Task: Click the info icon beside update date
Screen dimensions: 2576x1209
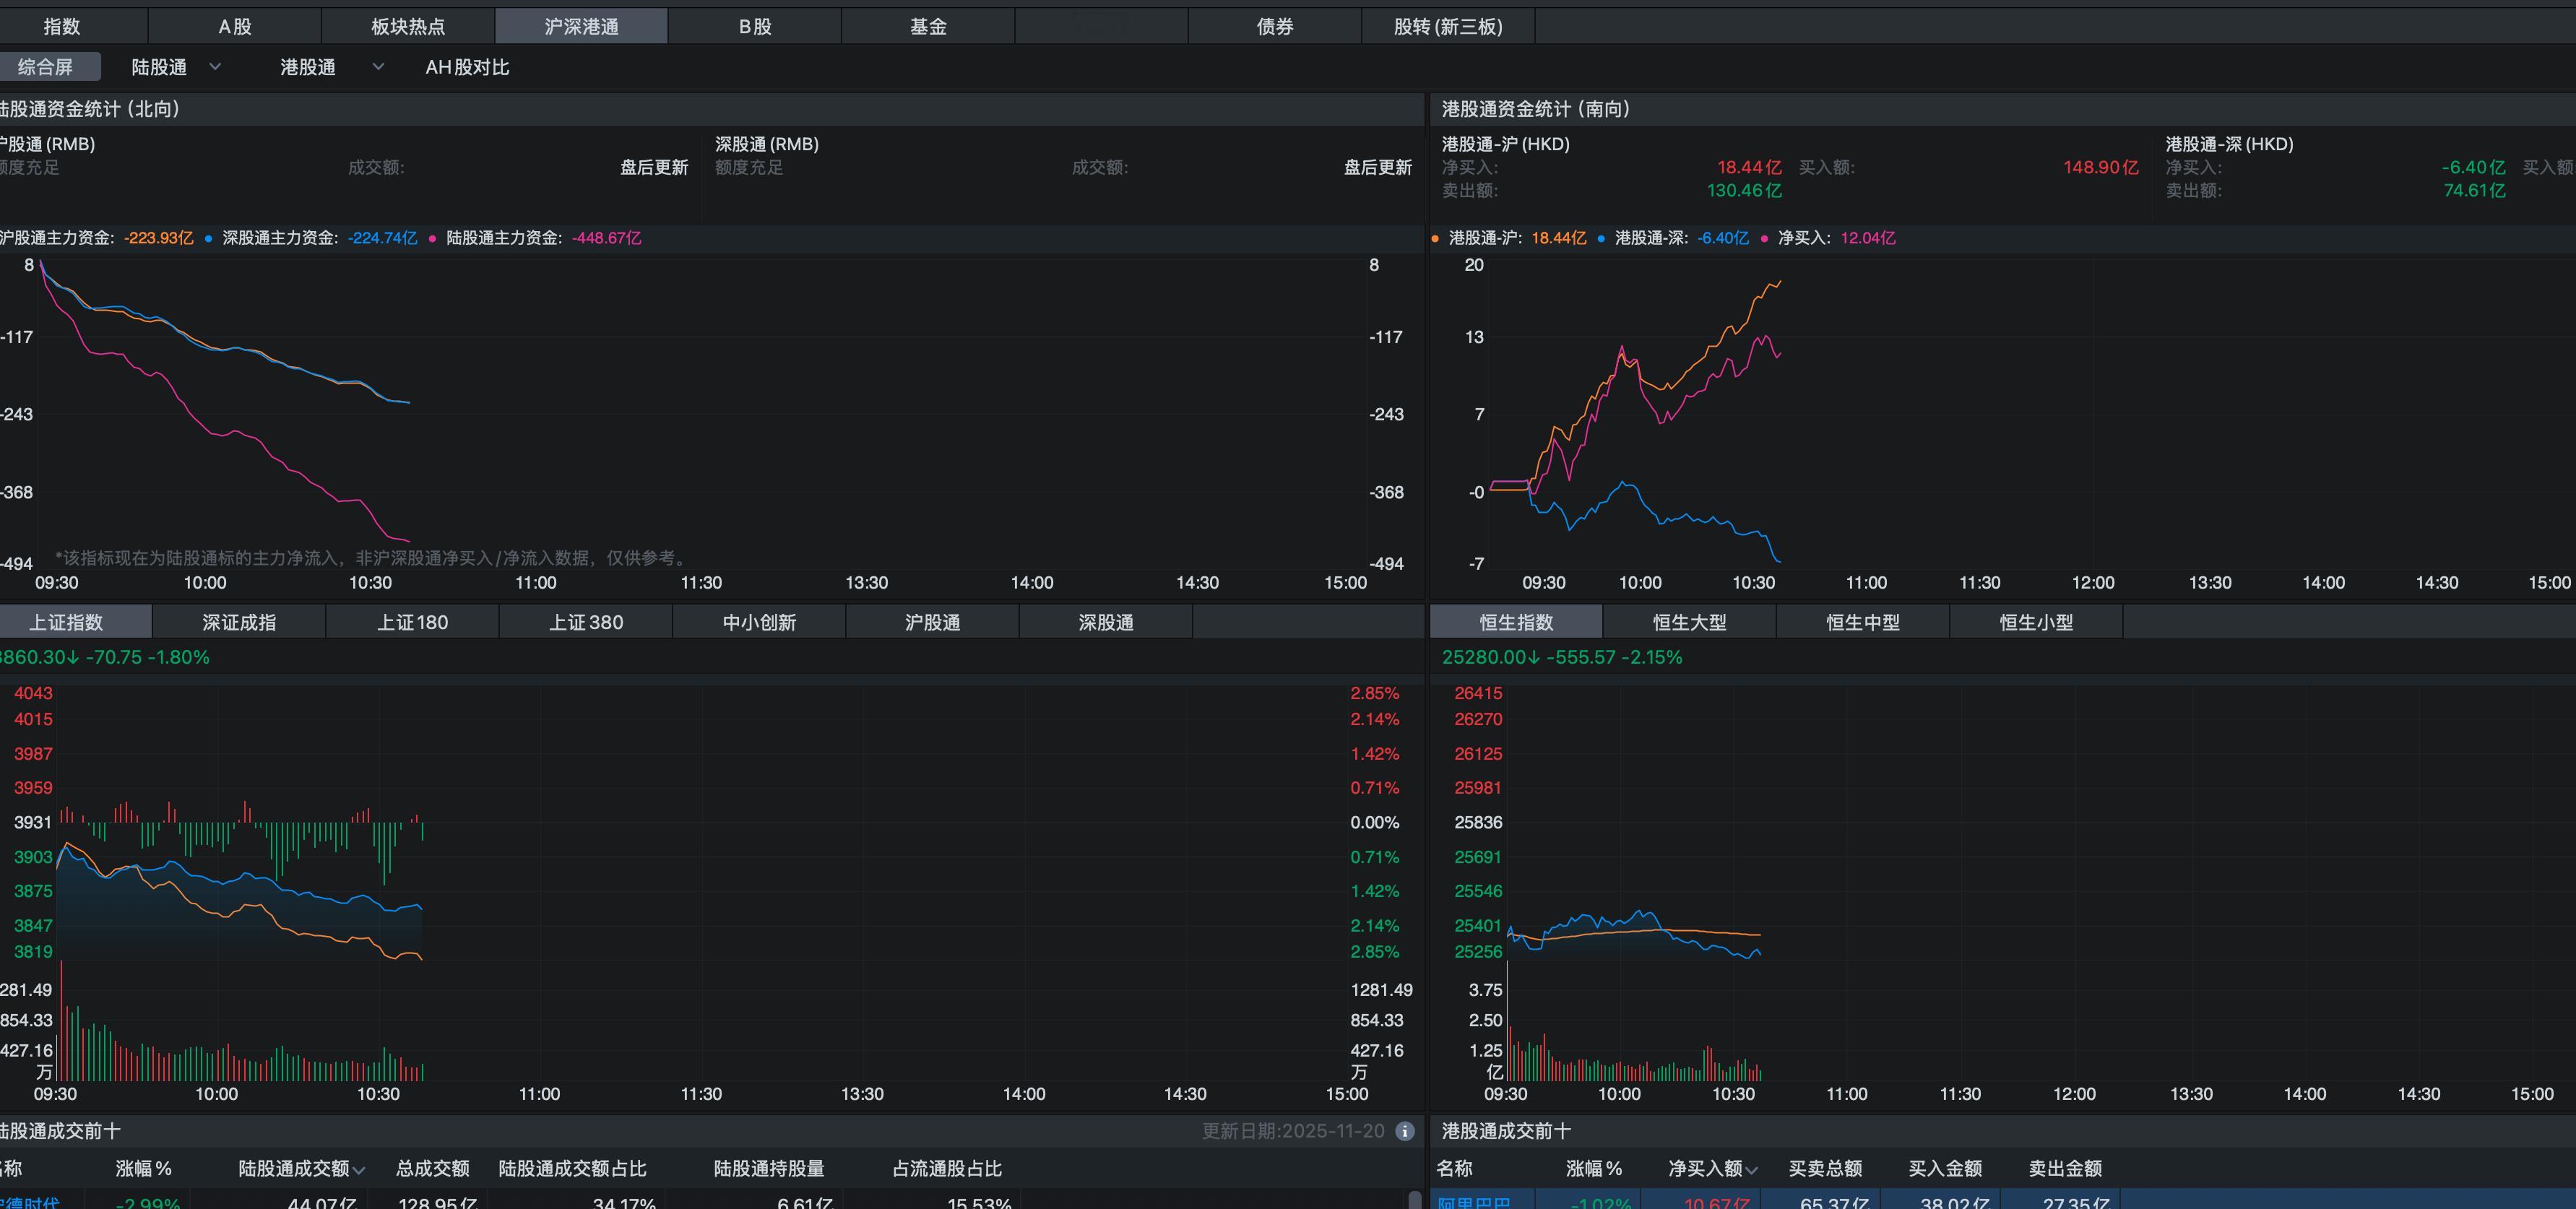Action: click(x=1405, y=1131)
